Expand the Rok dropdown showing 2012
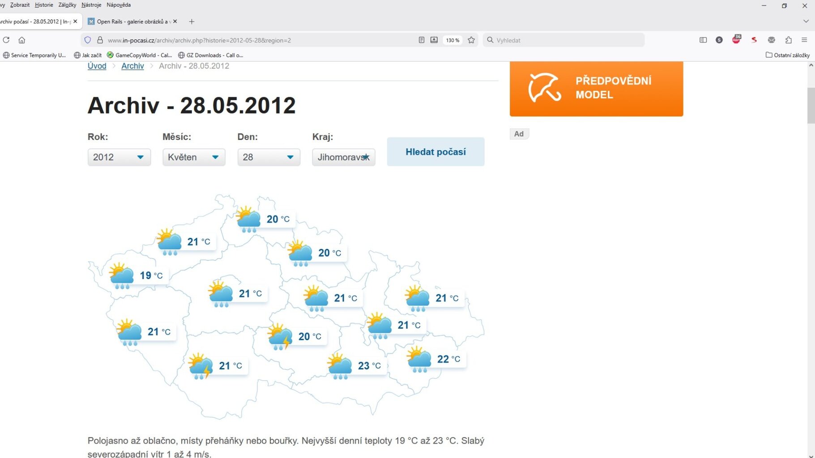This screenshot has width=815, height=458. coord(119,157)
